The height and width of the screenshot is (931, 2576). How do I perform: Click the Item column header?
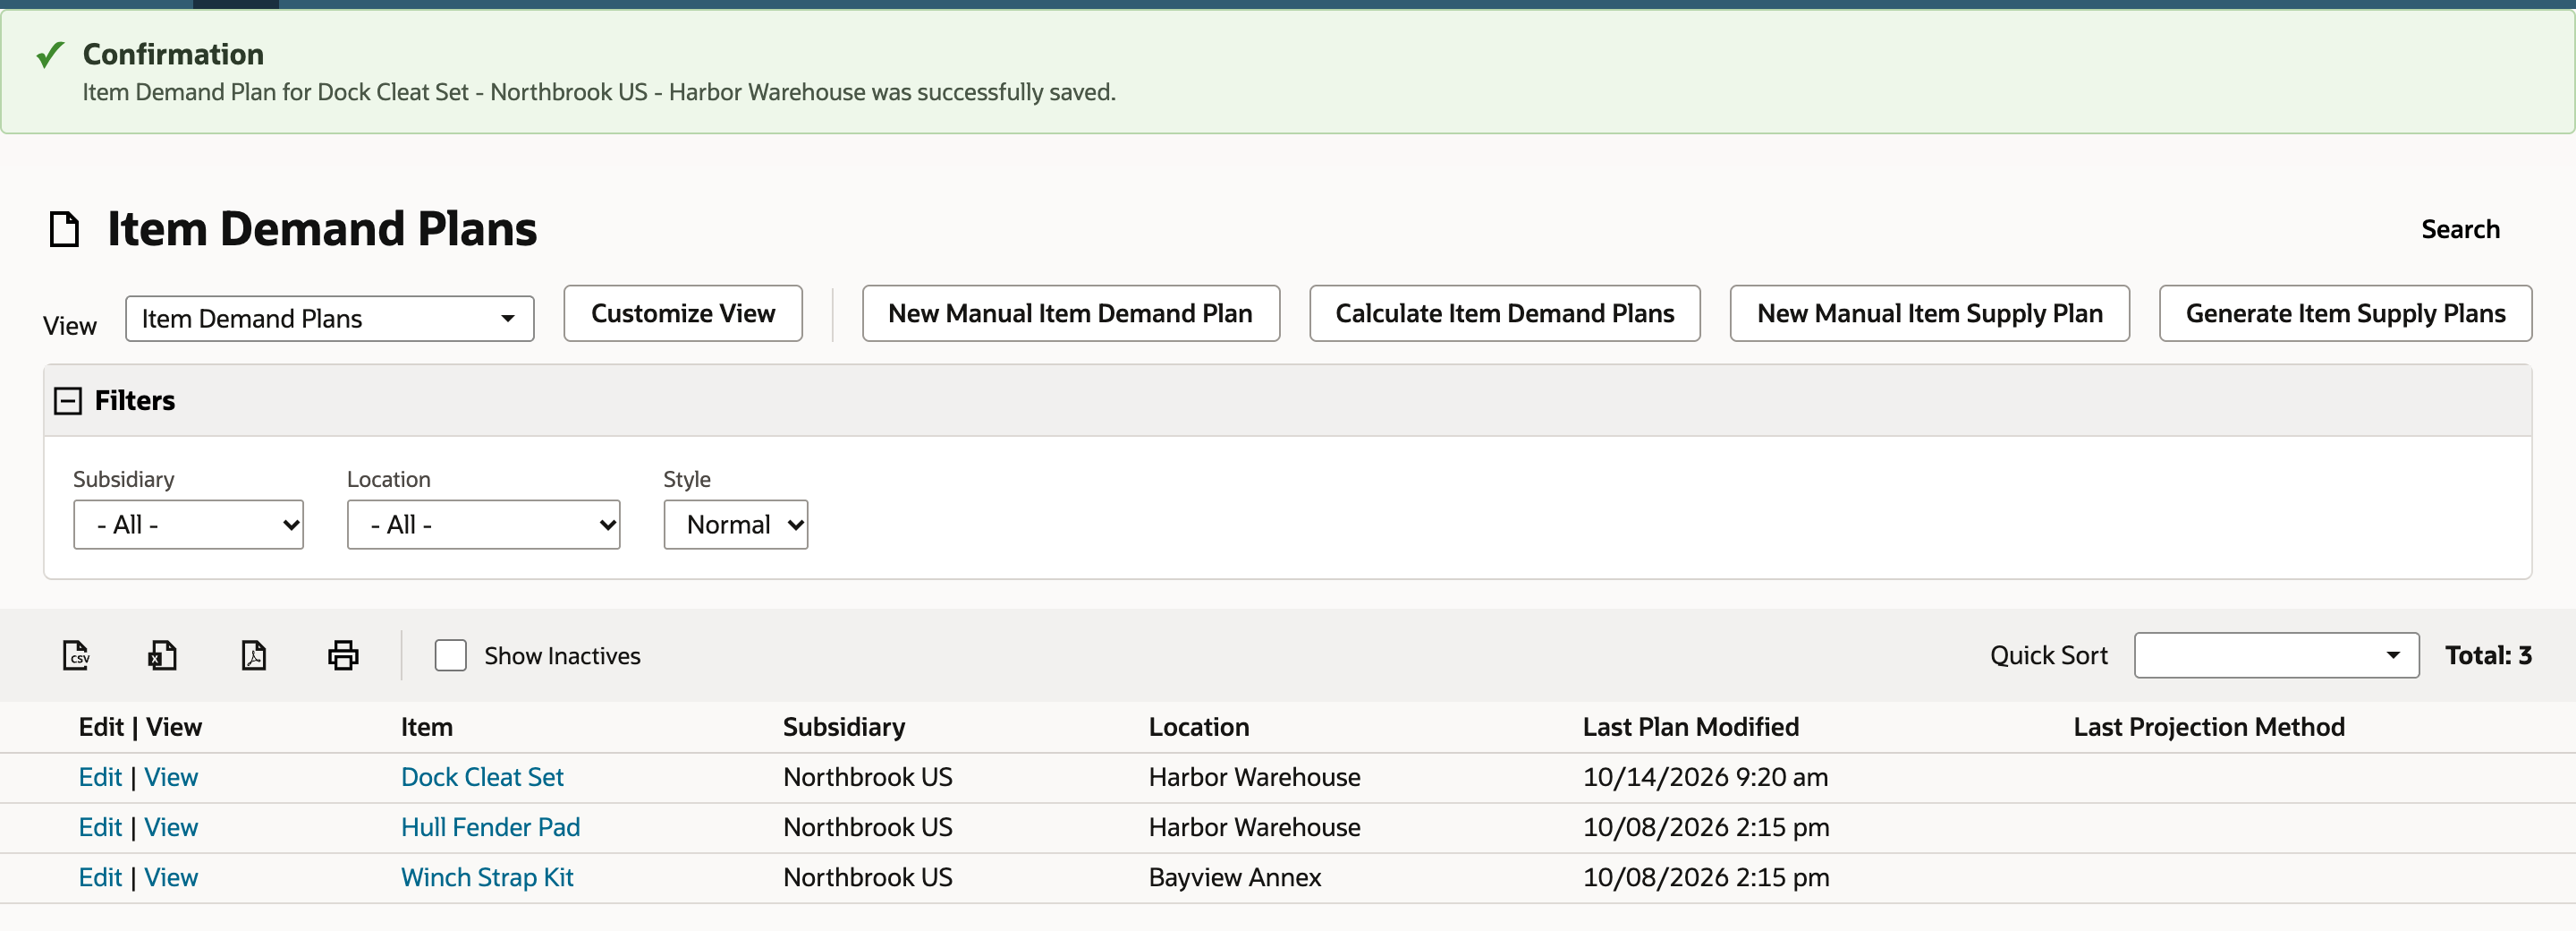[x=427, y=727]
